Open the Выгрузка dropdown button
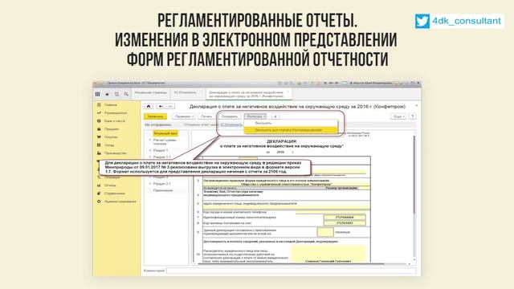This screenshot has height=289, width=514. click(x=255, y=116)
